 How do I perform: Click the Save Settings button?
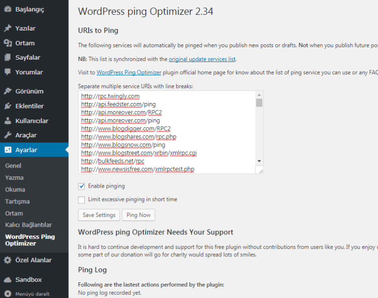point(99,215)
